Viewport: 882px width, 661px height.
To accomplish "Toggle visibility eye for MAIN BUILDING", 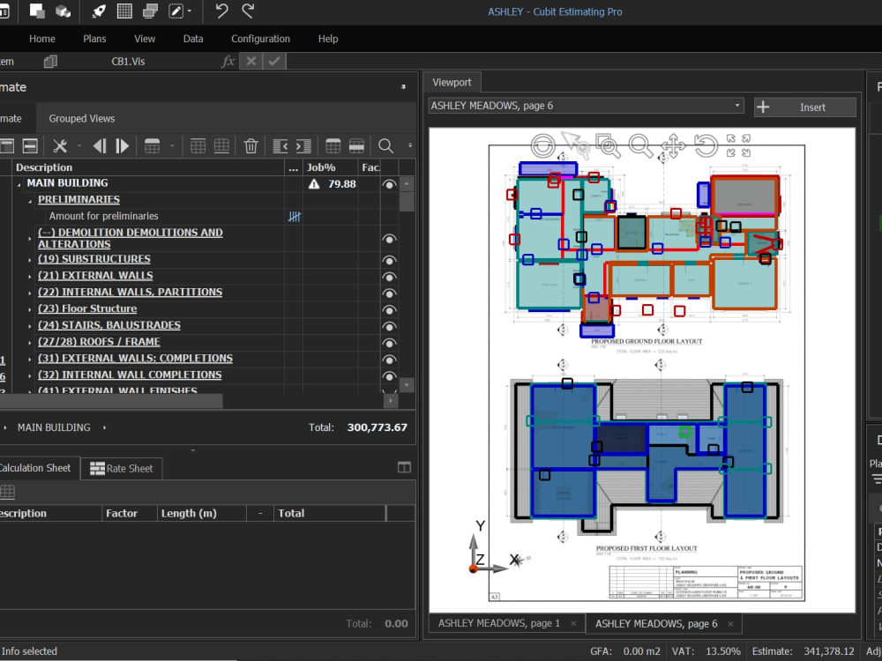I will (389, 184).
